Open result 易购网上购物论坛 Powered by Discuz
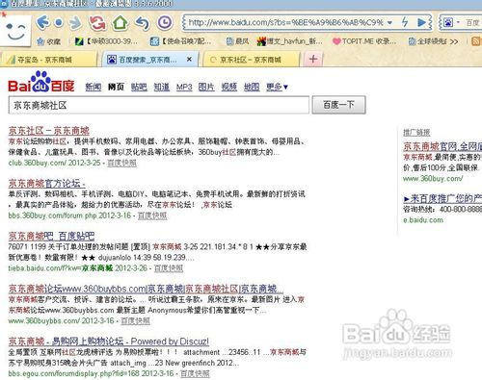The height and width of the screenshot is (380, 482). 109,342
